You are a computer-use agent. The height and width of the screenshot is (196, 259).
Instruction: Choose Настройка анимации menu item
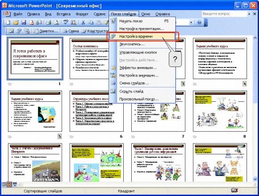pos(142,76)
